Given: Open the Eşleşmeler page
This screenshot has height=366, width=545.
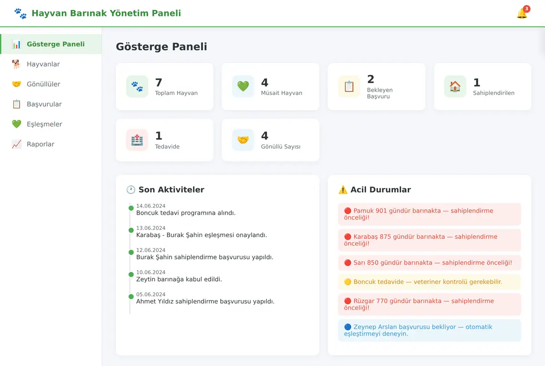Looking at the screenshot, I should (x=51, y=124).
